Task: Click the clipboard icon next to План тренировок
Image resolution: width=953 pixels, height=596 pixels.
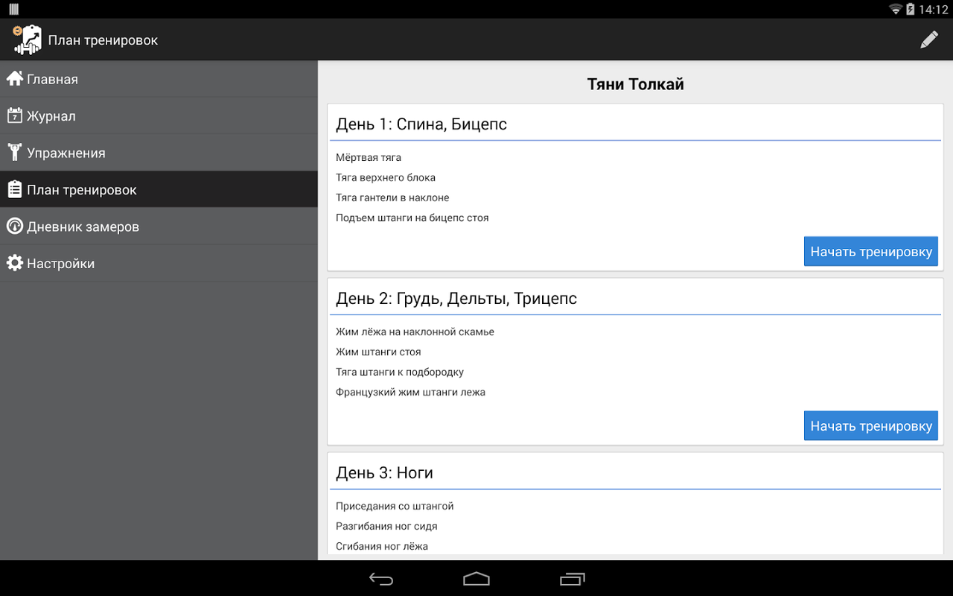Action: [13, 188]
